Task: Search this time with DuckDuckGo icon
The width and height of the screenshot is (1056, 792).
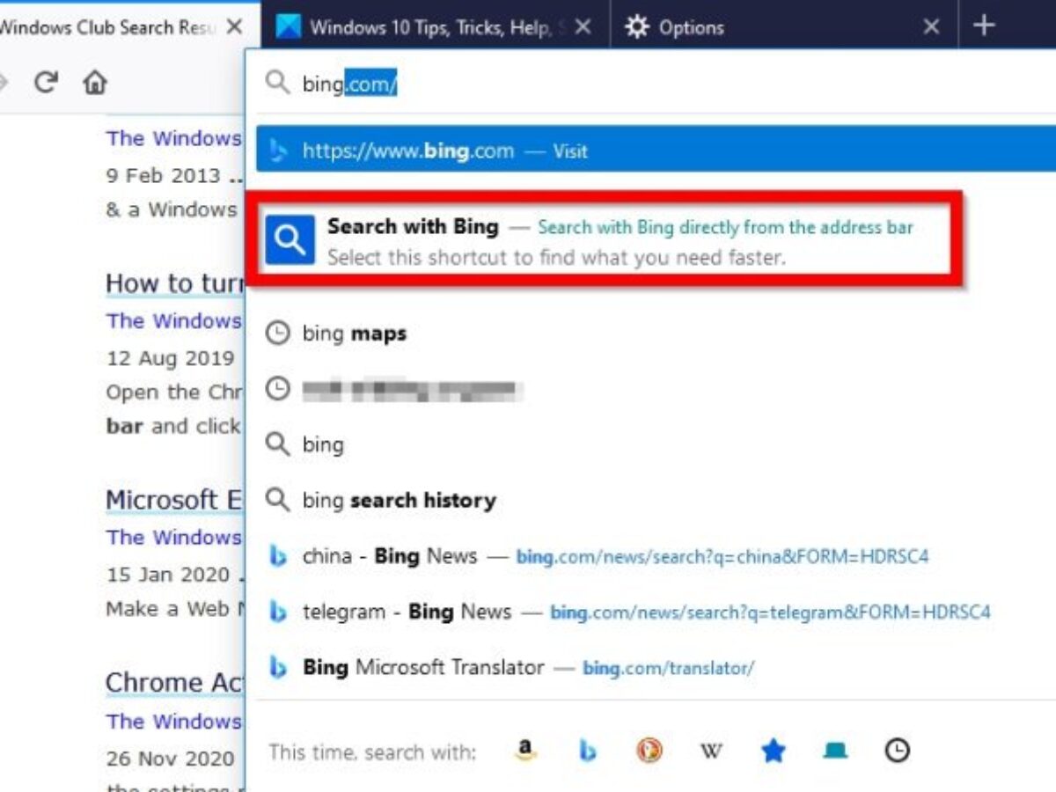Action: (x=649, y=751)
